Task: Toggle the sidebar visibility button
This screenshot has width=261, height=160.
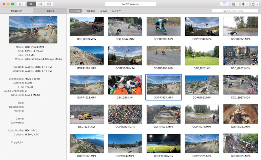Action: point(21,4)
